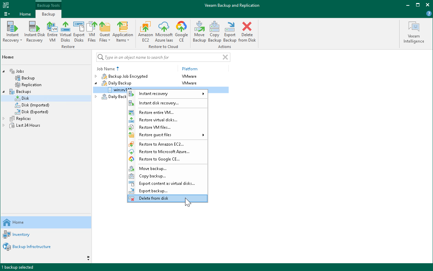Clear the search box with X
This screenshot has width=433, height=271.
pos(225,57)
